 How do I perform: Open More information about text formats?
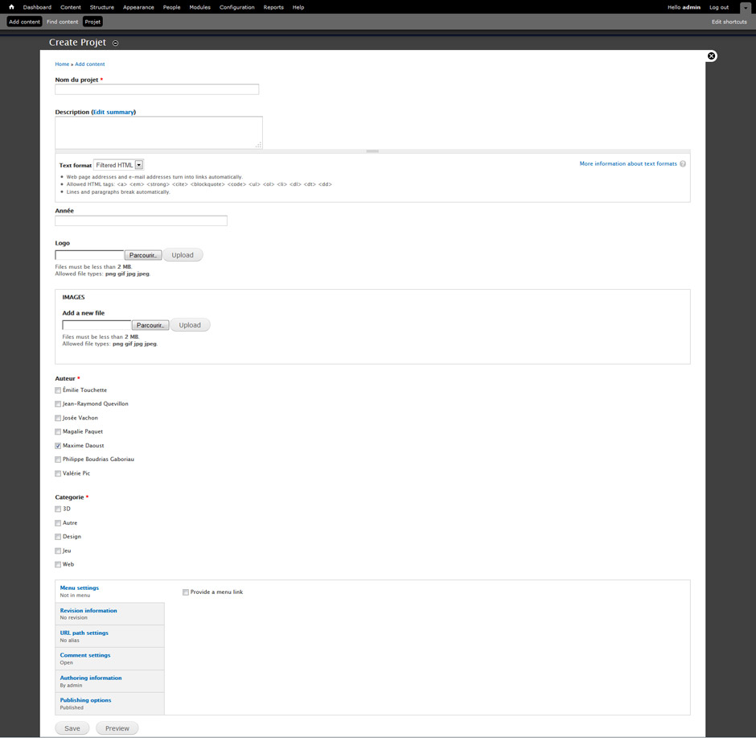point(628,164)
